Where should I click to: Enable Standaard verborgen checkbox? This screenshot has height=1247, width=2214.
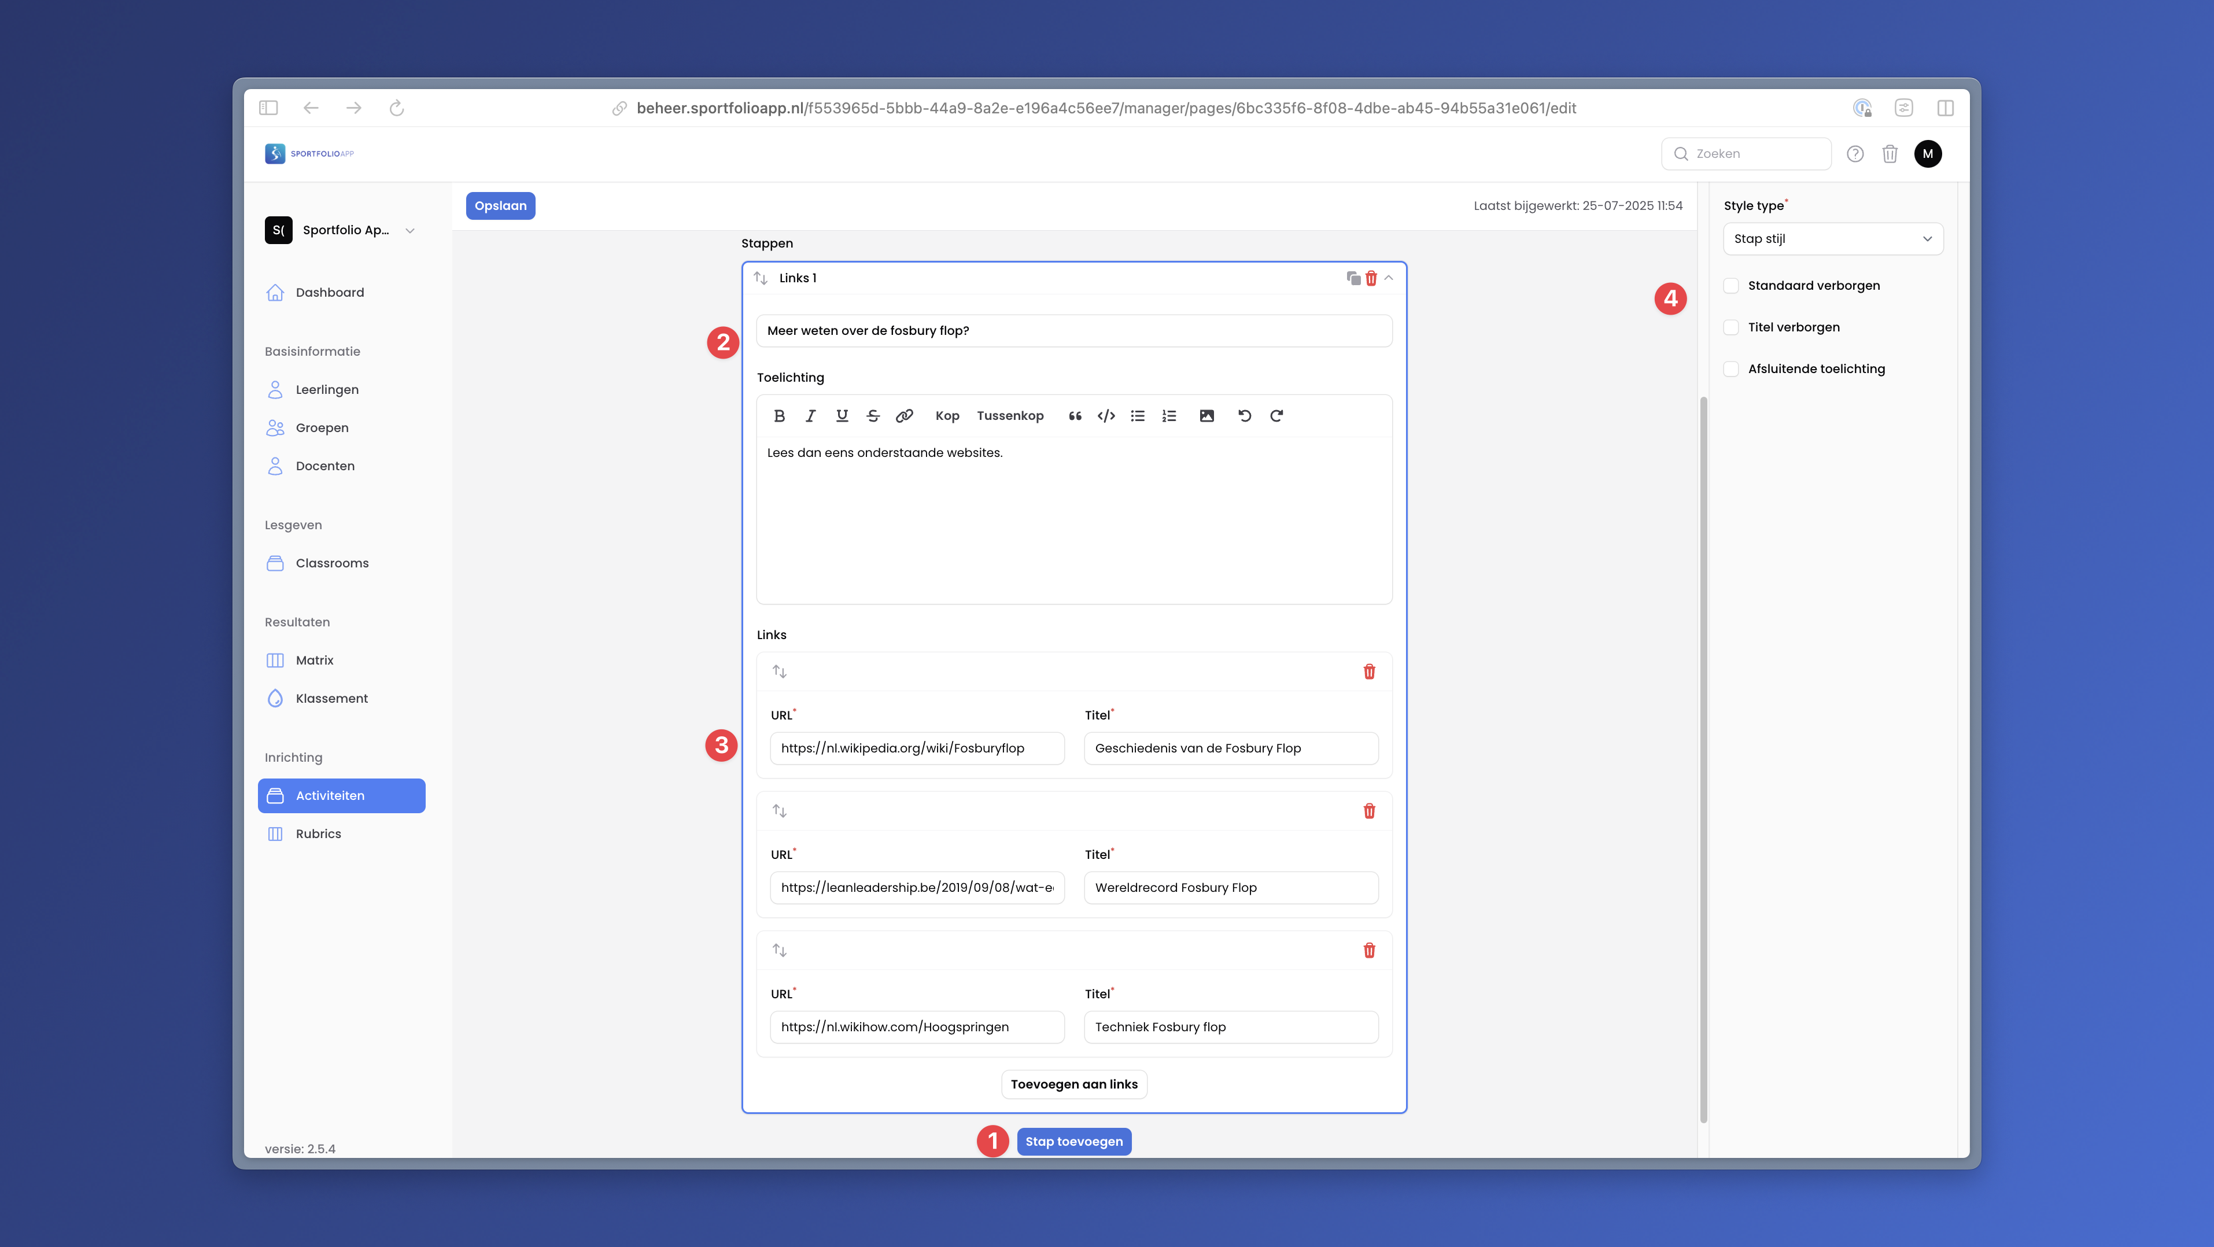(1731, 285)
